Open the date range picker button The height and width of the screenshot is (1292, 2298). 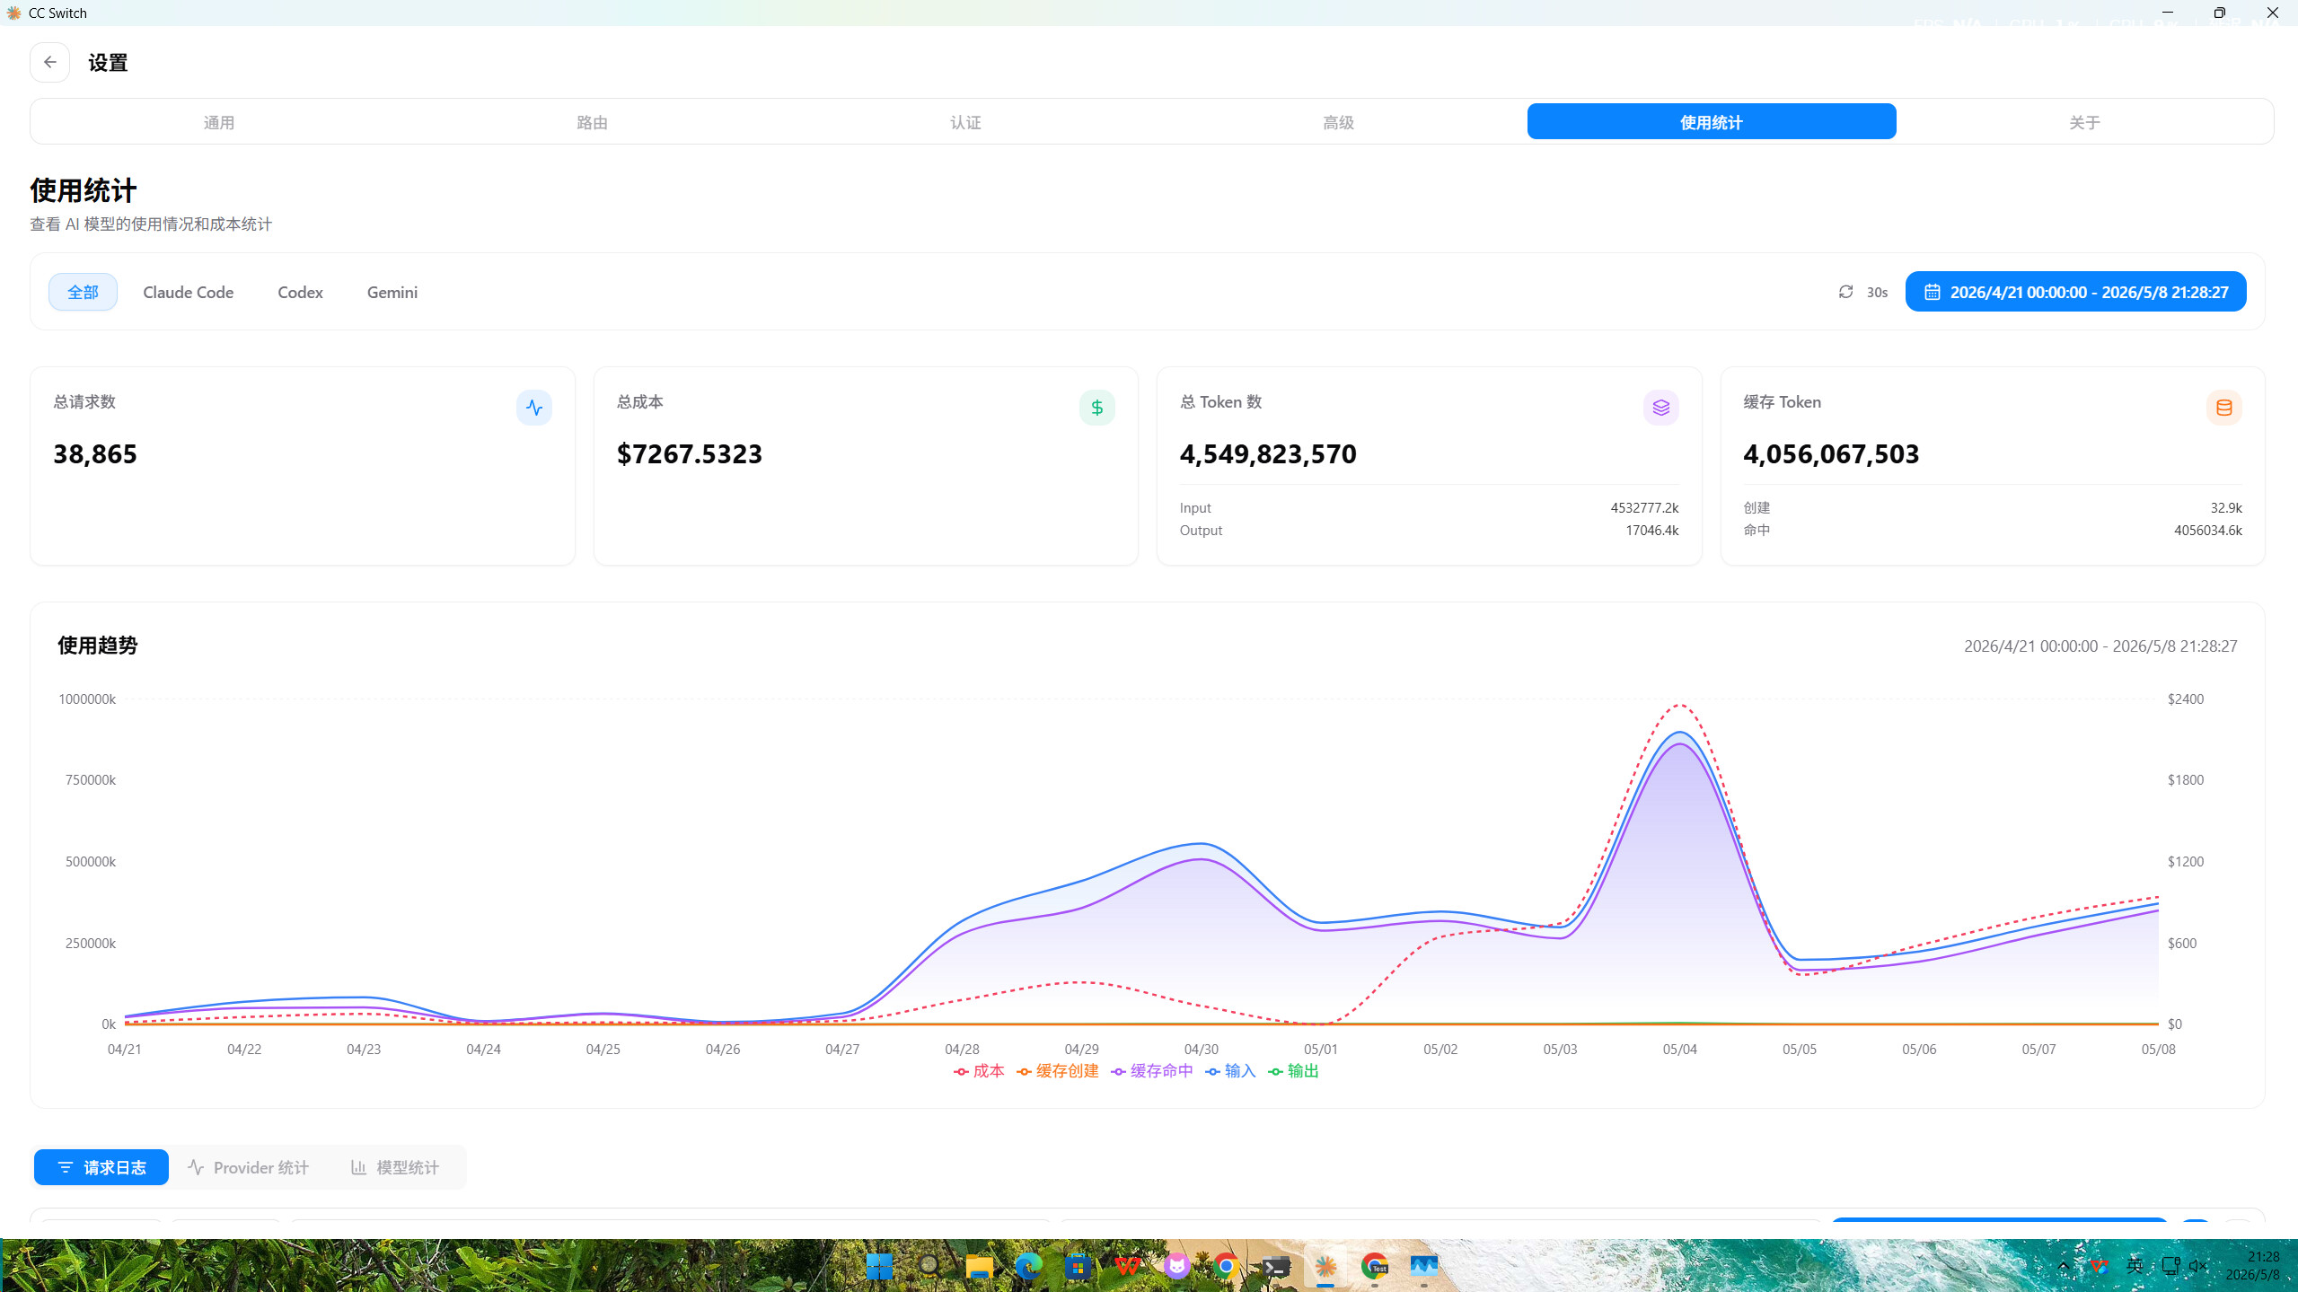(x=2075, y=292)
